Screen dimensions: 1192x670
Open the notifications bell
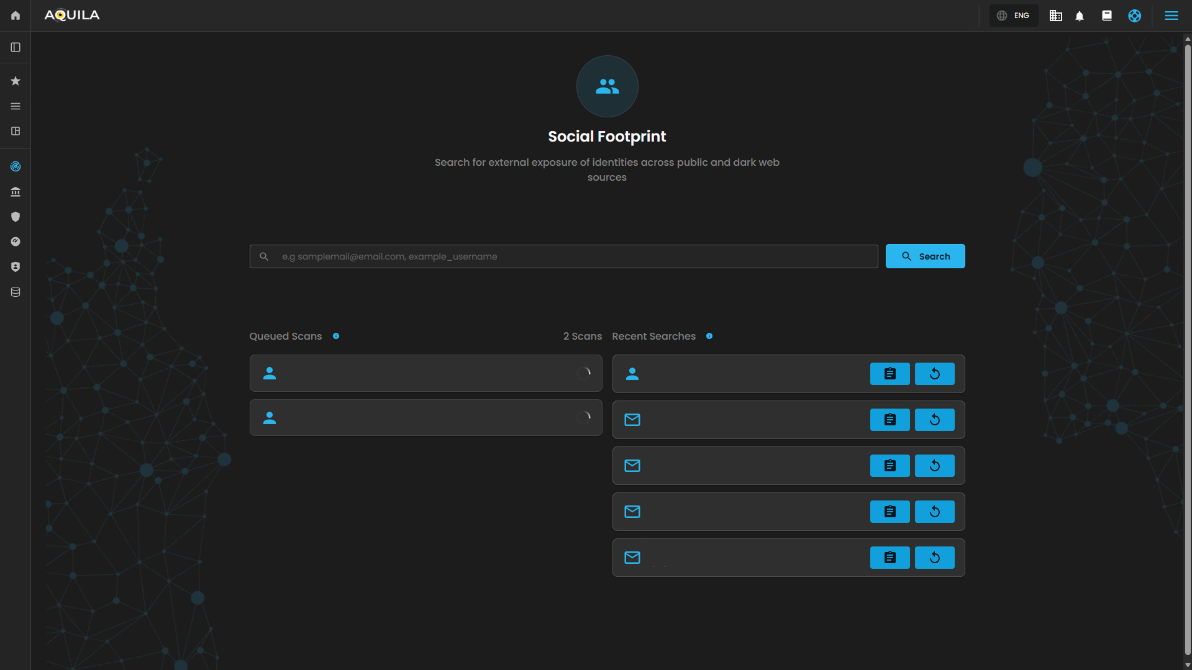[x=1080, y=16]
